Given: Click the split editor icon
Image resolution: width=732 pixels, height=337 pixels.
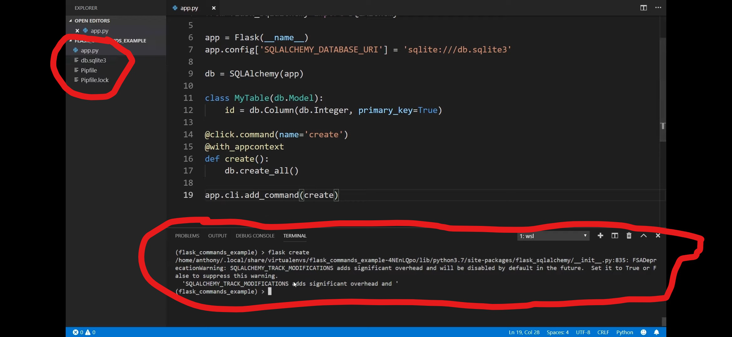Looking at the screenshot, I should (x=643, y=8).
